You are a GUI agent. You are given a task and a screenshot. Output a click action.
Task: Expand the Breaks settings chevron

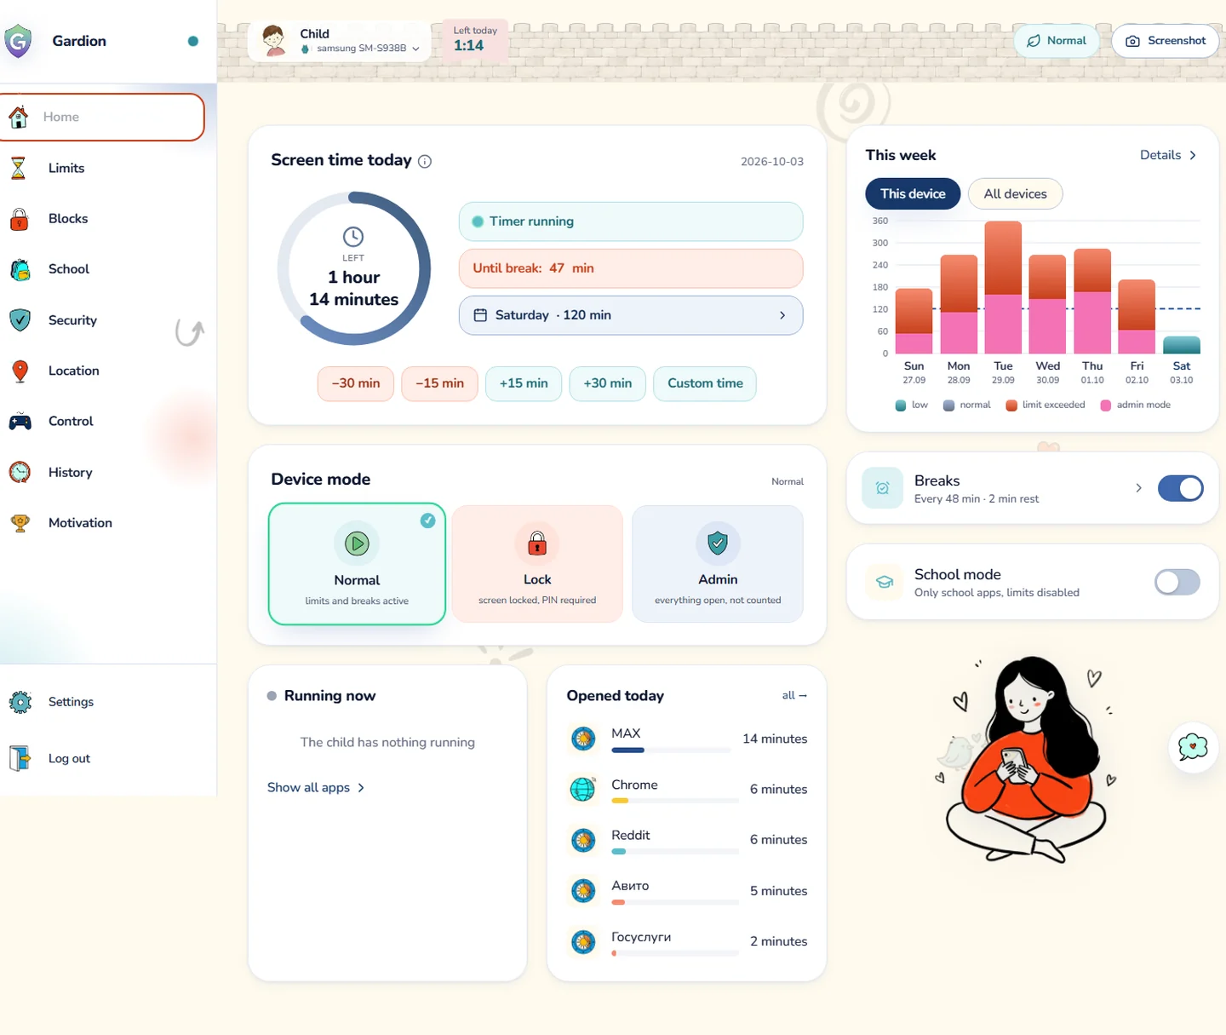coord(1138,488)
